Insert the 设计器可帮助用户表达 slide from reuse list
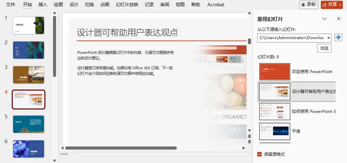Screen dimensions: 347x163 pos(275,92)
